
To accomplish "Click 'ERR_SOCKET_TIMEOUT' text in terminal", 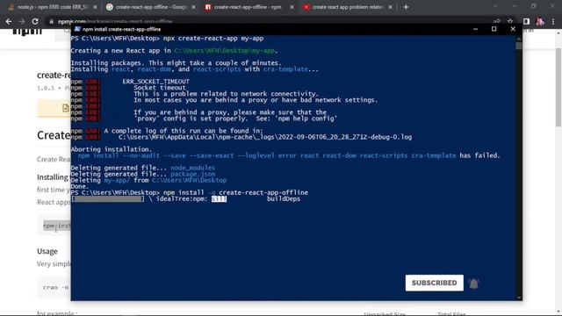I will (x=156, y=82).
